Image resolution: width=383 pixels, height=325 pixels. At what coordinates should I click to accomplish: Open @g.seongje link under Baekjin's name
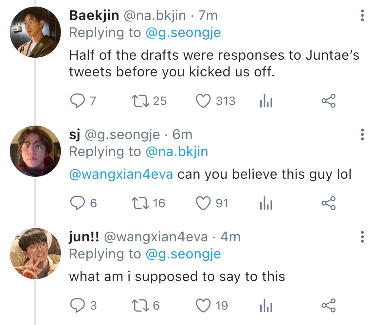click(x=183, y=33)
